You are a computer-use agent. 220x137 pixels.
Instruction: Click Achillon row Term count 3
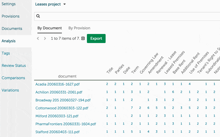[132, 92]
